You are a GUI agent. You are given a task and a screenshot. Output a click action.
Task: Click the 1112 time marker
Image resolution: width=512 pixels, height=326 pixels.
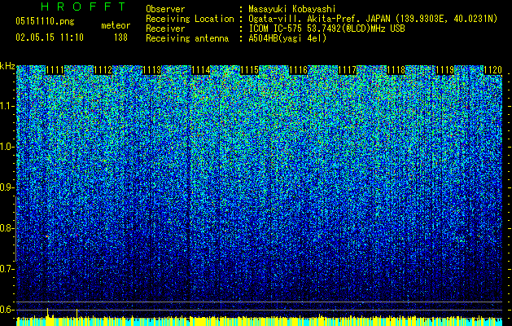[x=103, y=70]
